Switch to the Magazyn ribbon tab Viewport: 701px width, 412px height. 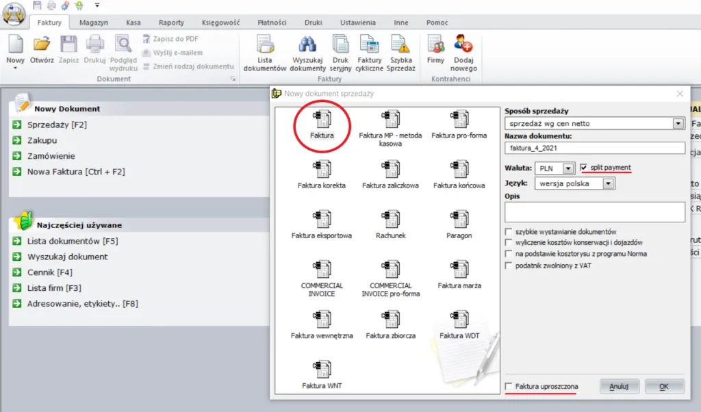tap(94, 23)
